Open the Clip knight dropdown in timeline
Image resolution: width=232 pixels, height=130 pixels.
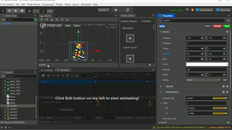[x=55, y=118]
